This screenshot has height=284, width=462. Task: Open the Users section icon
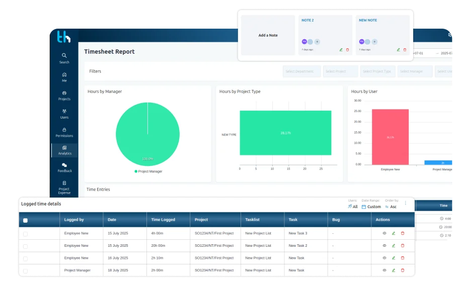(64, 111)
